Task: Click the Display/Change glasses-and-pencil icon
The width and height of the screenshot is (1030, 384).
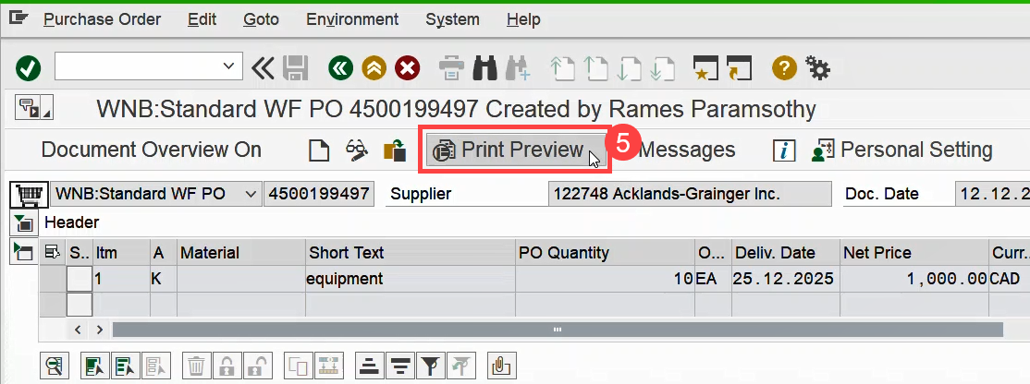Action: pos(357,150)
